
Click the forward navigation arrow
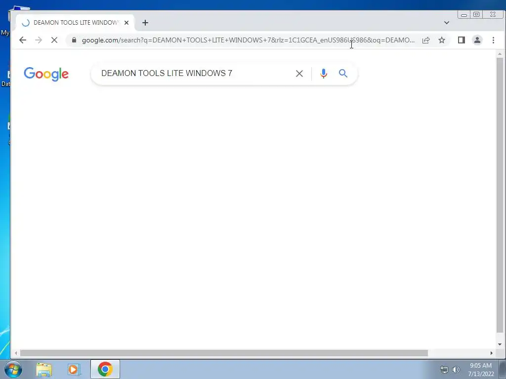pos(39,40)
